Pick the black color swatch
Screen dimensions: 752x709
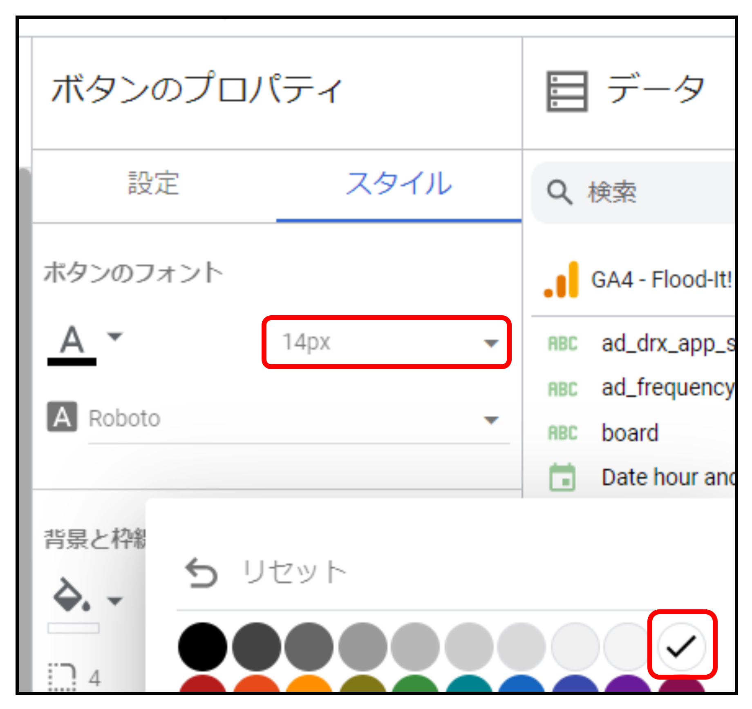click(x=203, y=647)
